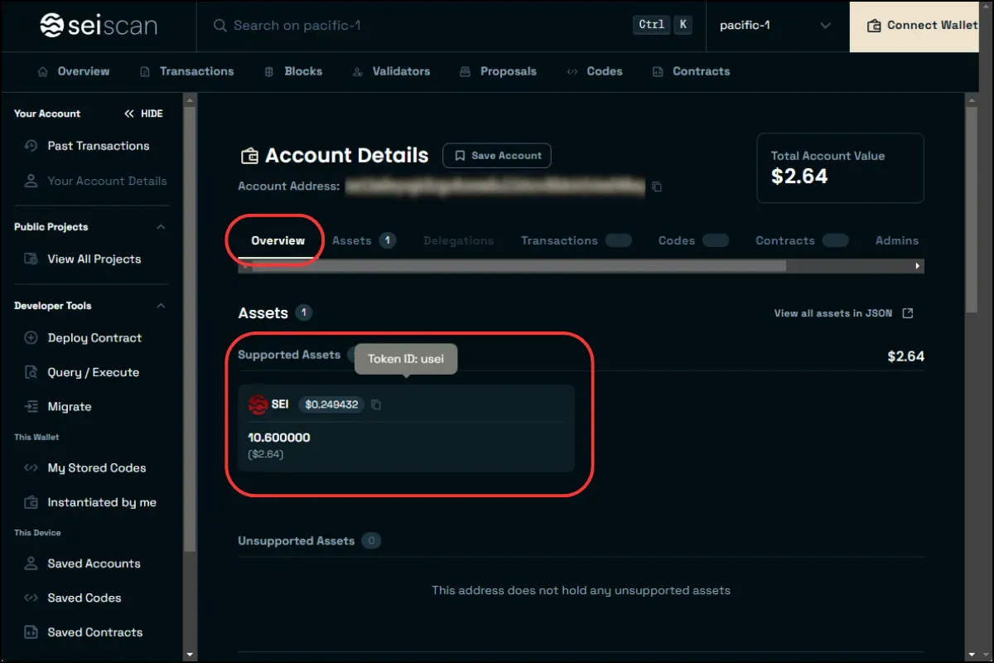Switch to the Assets tab
The height and width of the screenshot is (663, 994).
point(364,240)
